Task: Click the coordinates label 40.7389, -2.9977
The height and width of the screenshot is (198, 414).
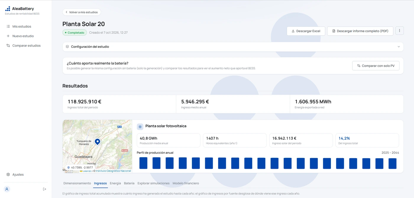Action: (x=80, y=167)
